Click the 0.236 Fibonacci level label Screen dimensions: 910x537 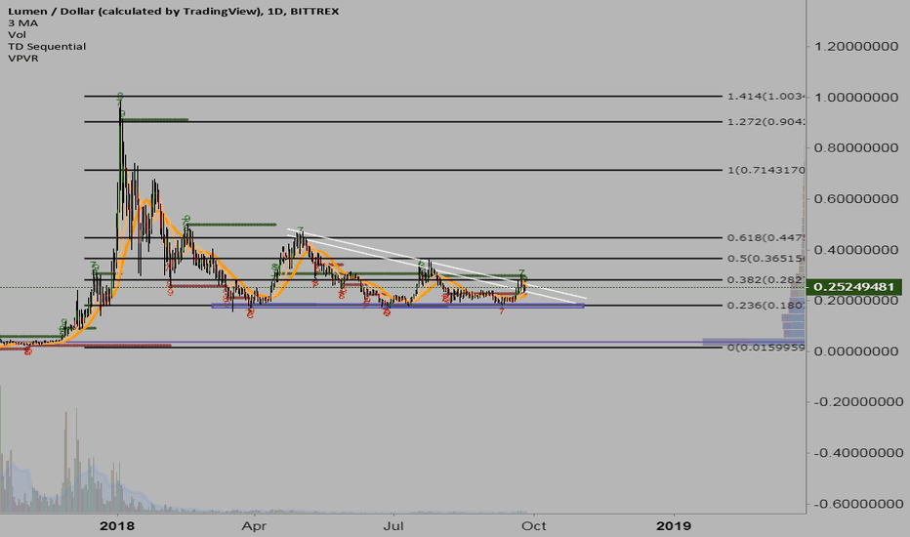(x=766, y=306)
